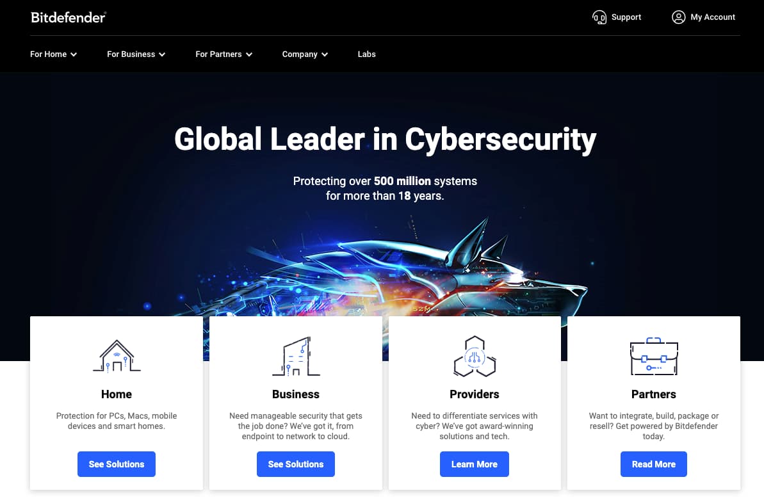Expand the For Business dropdown menu
This screenshot has height=500, width=764.
click(136, 54)
